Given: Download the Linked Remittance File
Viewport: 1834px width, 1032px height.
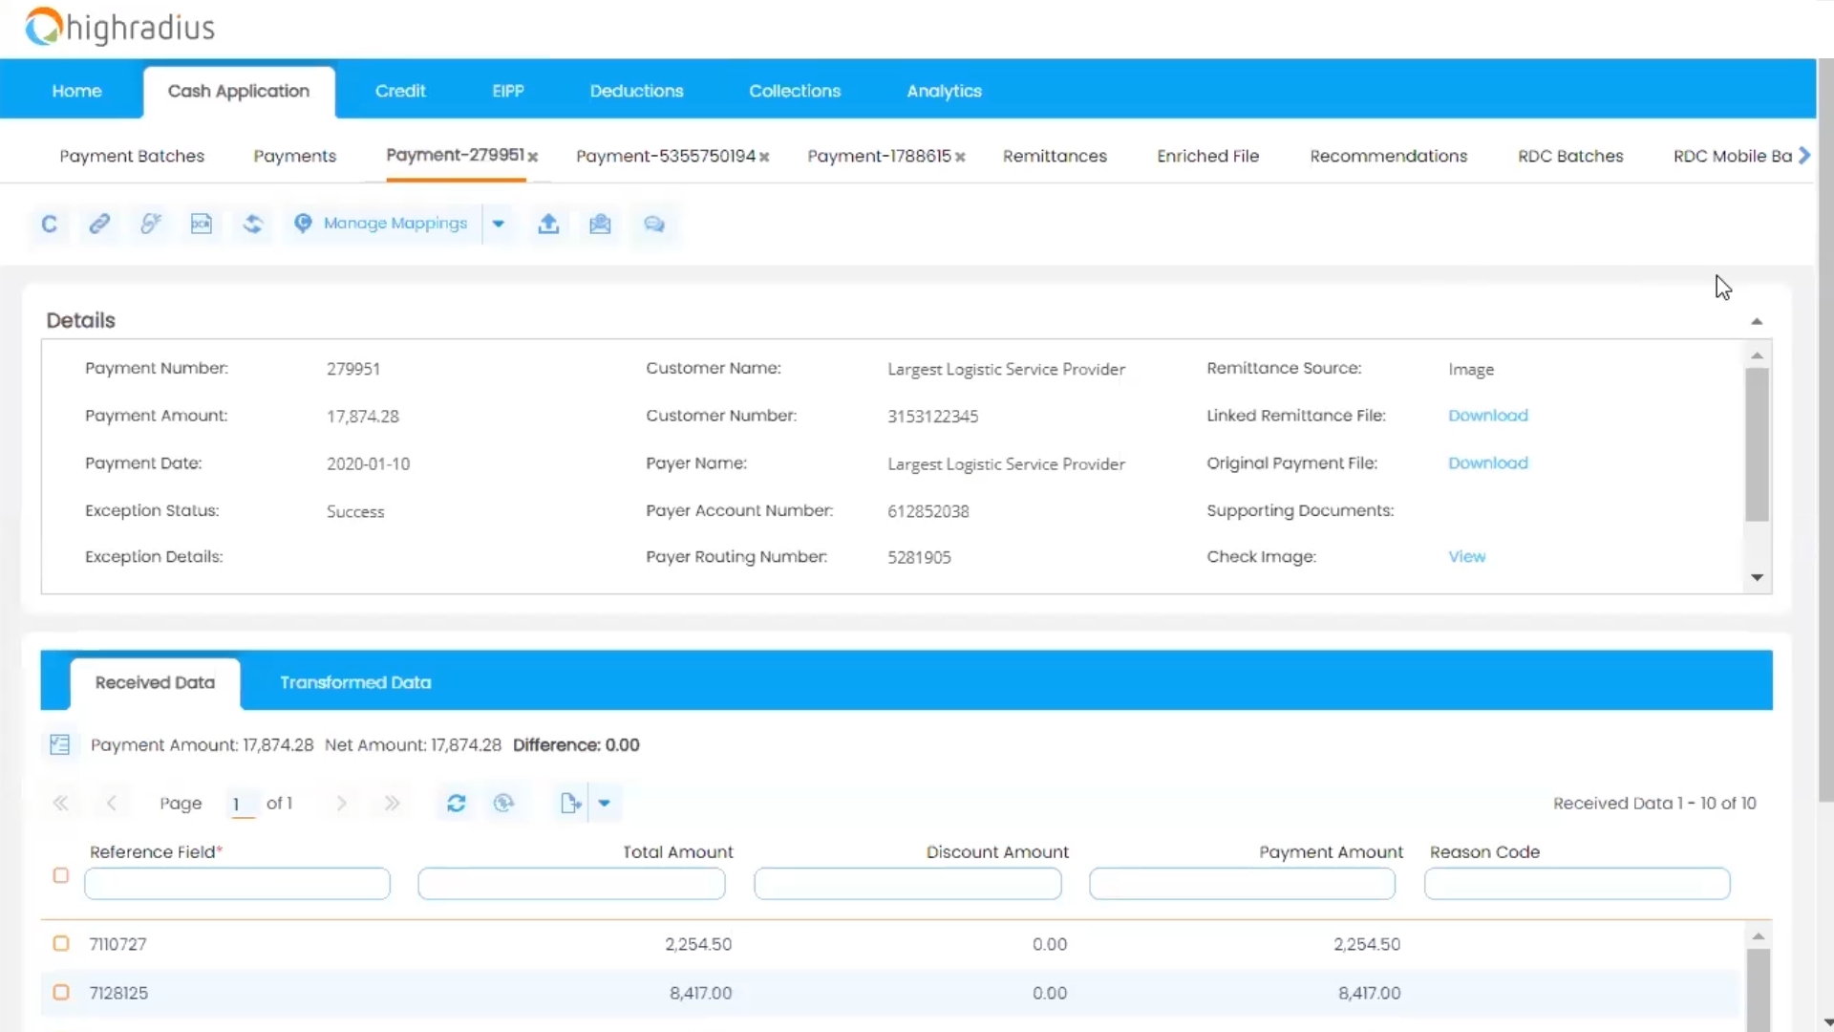Looking at the screenshot, I should 1487,416.
